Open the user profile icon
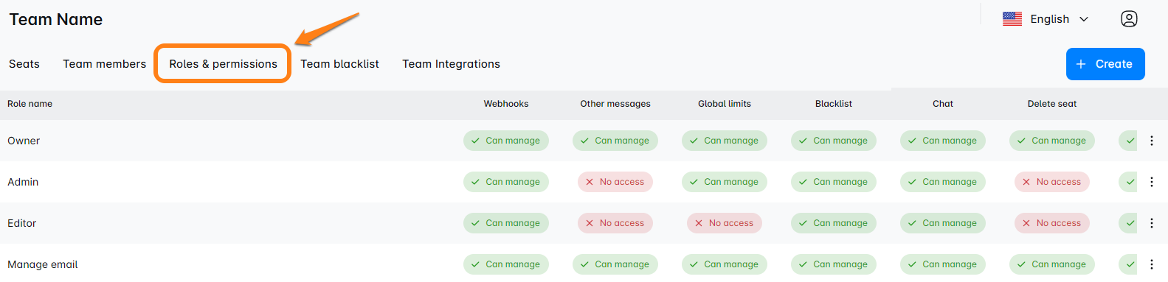This screenshot has height=282, width=1168. (1129, 19)
